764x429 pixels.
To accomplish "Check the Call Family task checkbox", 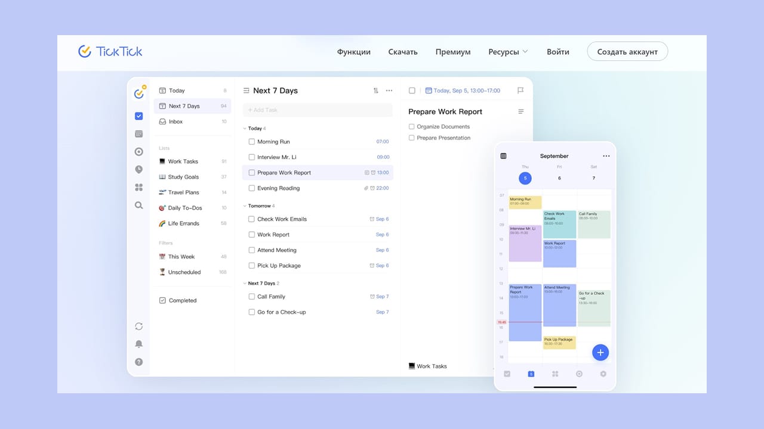I will (251, 296).
